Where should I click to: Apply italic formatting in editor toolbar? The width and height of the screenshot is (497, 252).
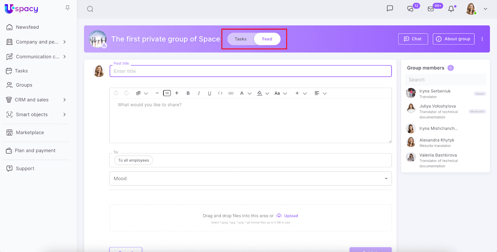[199, 93]
